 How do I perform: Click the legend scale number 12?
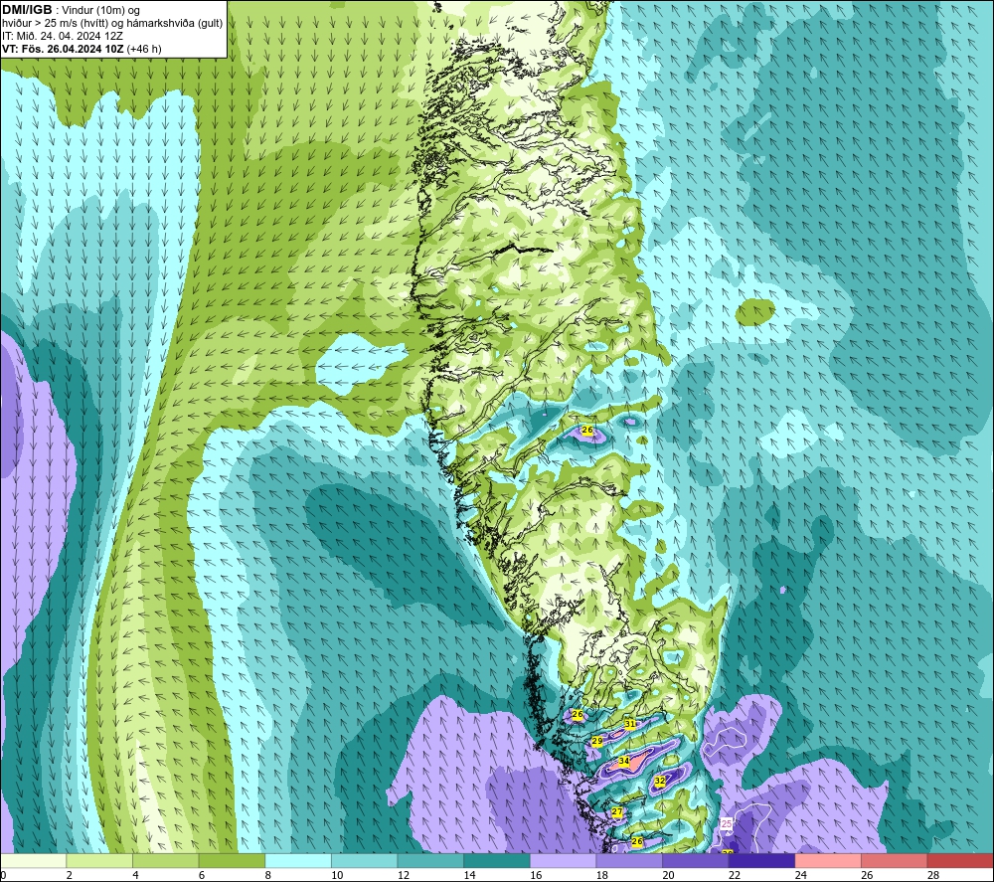[404, 875]
